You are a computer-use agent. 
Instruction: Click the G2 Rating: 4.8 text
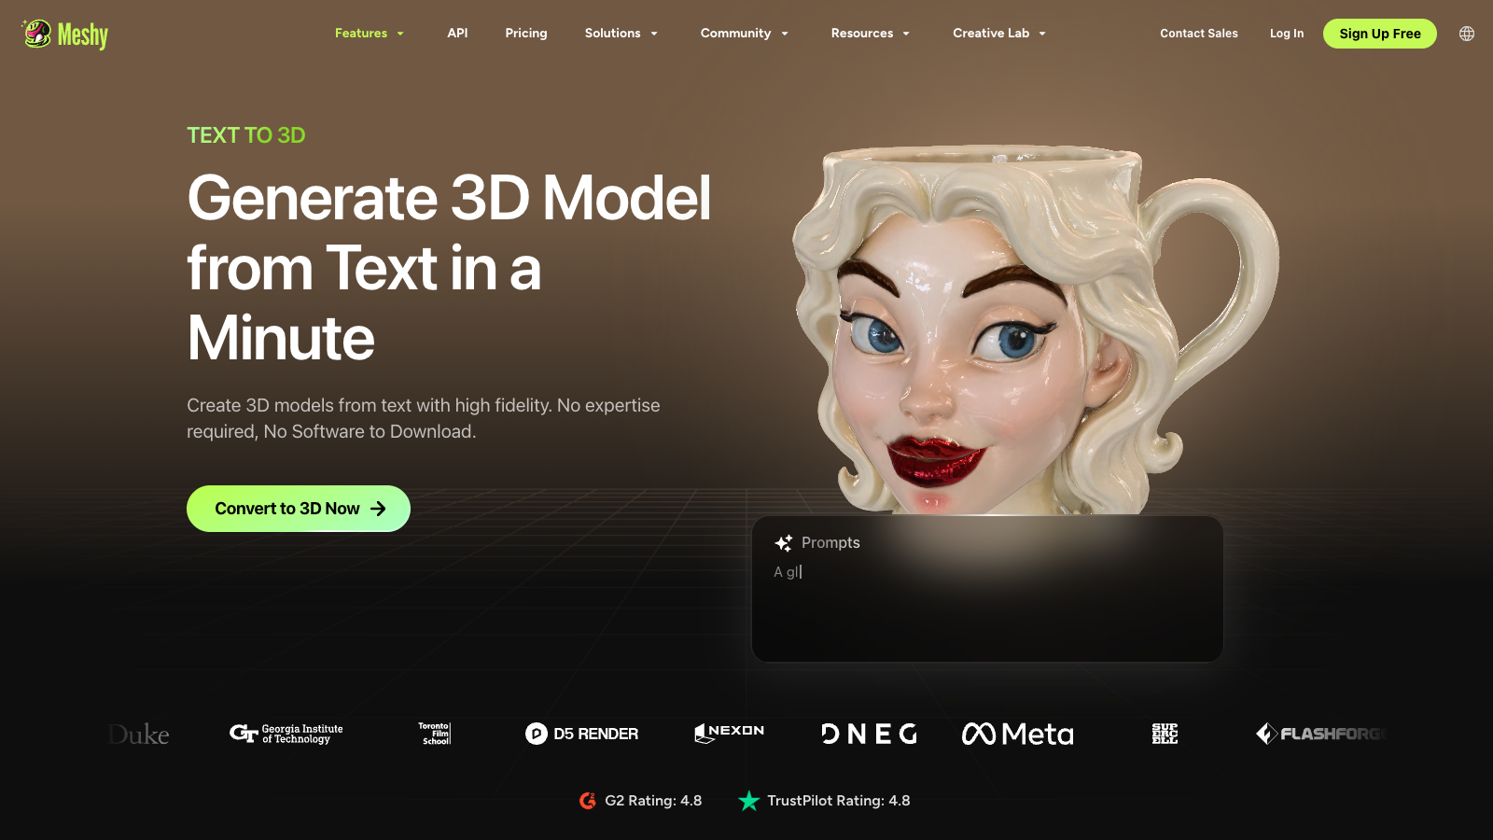(653, 801)
